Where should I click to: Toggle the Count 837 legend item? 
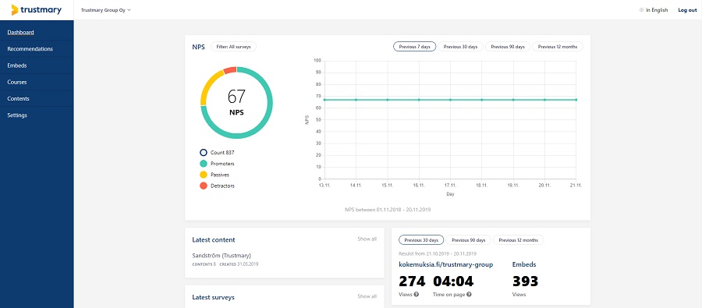[217, 153]
